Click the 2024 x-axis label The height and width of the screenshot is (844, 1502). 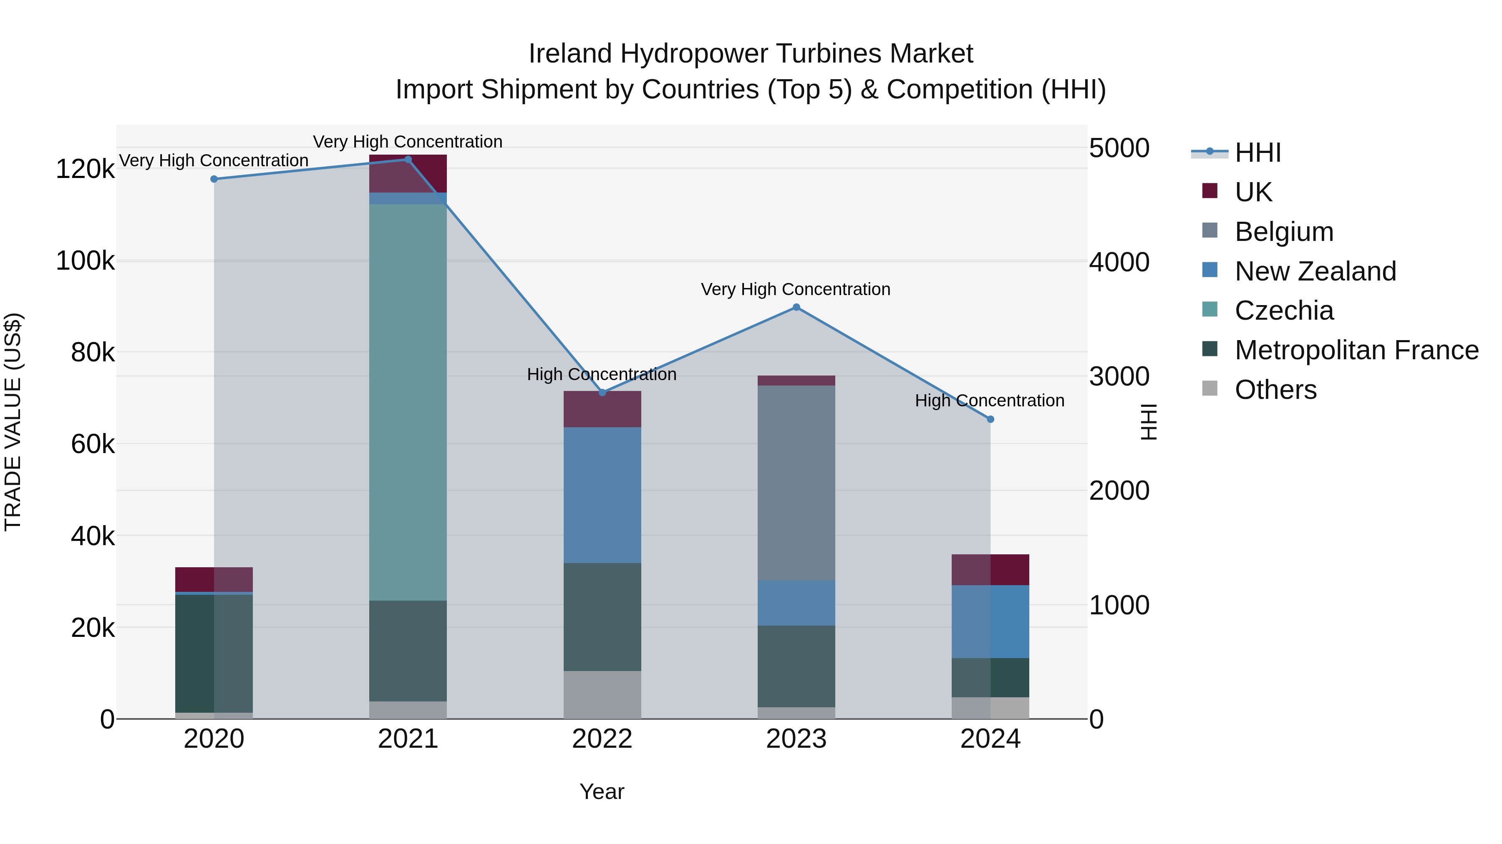coord(990,739)
